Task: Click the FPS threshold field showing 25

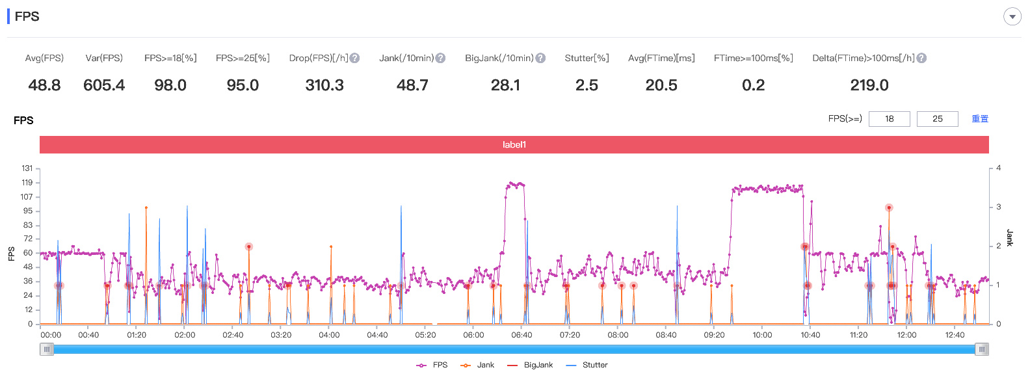Action: coord(937,119)
